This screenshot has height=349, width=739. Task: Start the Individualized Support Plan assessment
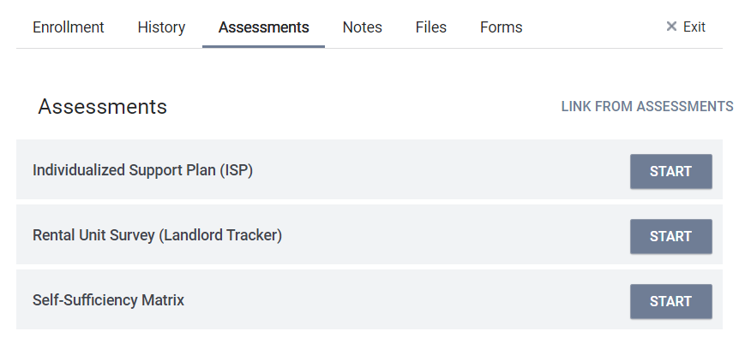click(670, 171)
